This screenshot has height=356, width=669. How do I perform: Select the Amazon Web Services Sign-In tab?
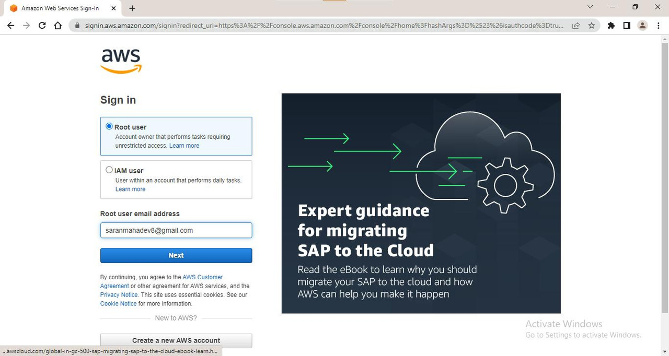click(x=63, y=8)
